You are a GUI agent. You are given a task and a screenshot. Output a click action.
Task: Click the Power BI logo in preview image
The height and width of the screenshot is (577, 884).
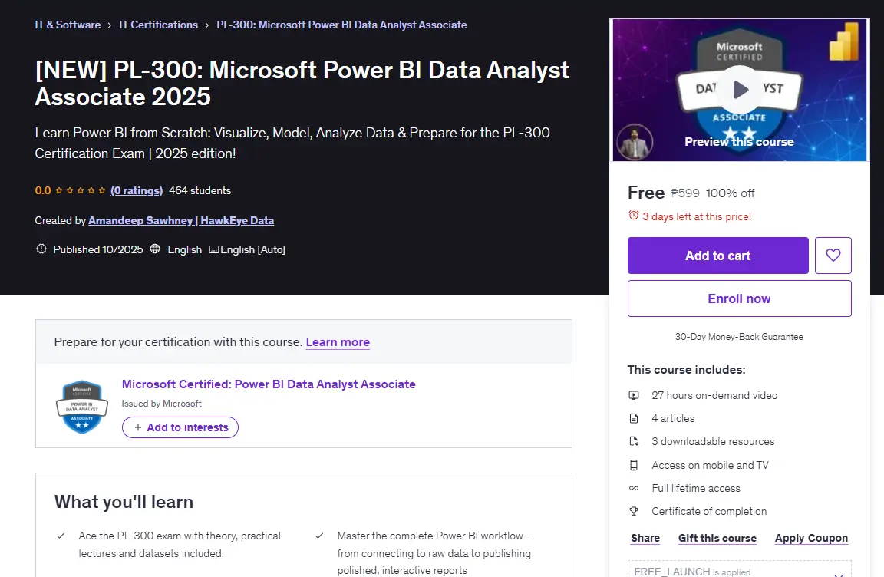click(844, 41)
